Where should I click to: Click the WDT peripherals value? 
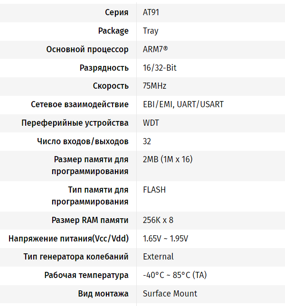coord(151,123)
